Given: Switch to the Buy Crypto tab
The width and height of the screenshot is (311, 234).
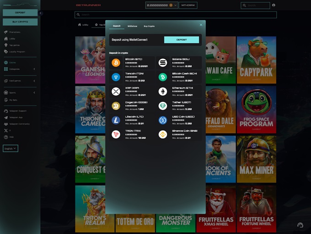Looking at the screenshot, I should (x=149, y=26).
